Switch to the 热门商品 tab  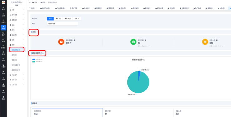[x=197, y=8]
